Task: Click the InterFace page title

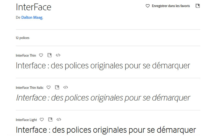Action: 34,7
